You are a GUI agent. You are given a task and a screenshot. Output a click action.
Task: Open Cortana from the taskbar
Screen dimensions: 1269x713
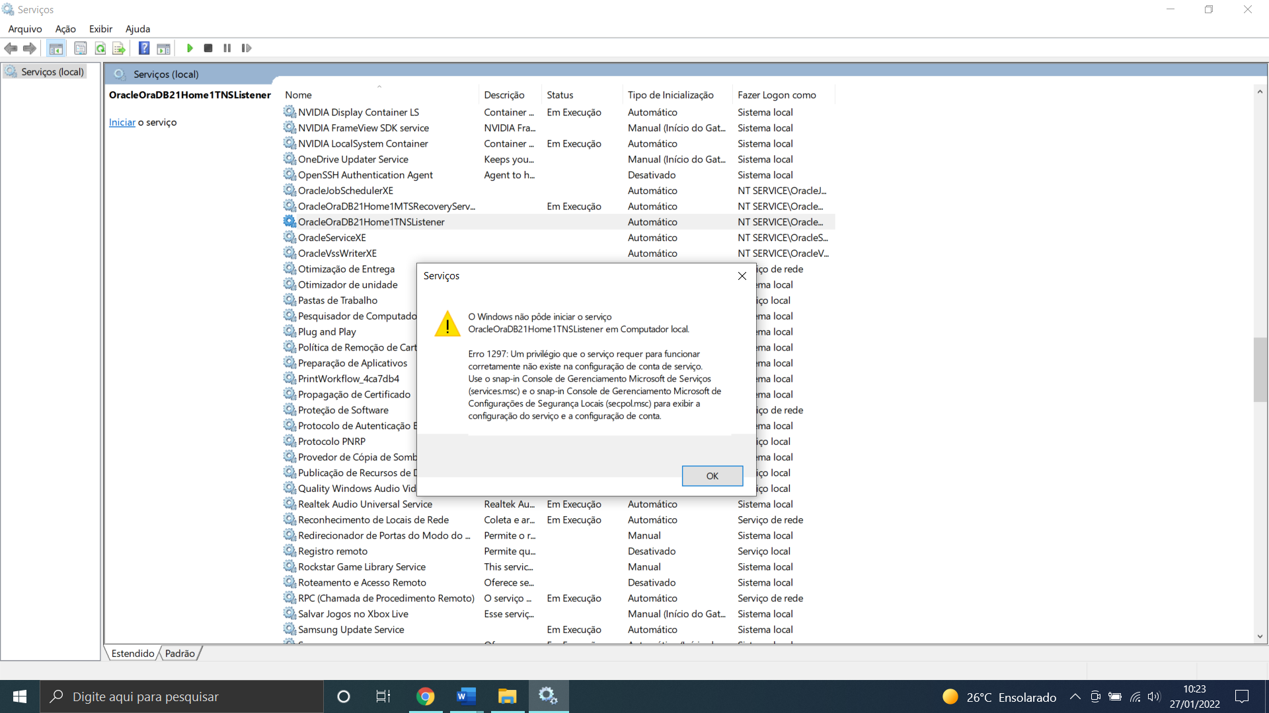click(x=343, y=696)
